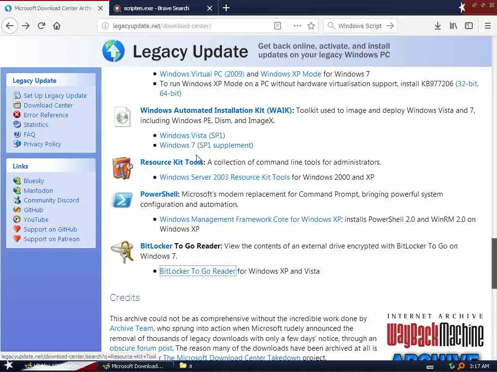Click Windows Management Framework Core for Windows XP link
The image size is (497, 372).
[x=250, y=219]
